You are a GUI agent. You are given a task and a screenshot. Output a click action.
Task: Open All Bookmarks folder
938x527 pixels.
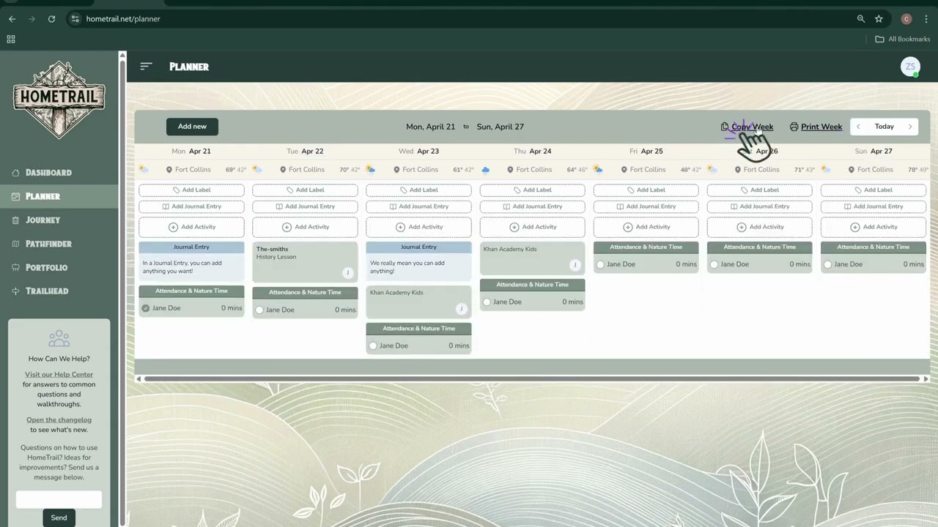tap(902, 39)
